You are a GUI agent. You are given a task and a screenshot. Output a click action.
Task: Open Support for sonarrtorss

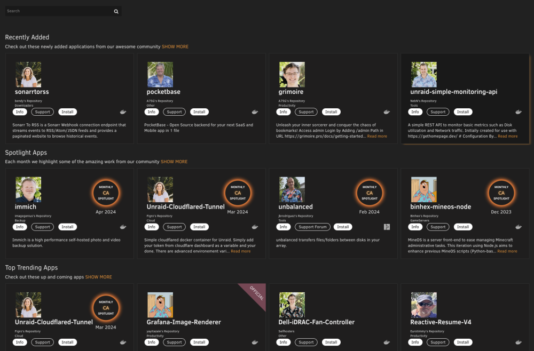coord(43,112)
